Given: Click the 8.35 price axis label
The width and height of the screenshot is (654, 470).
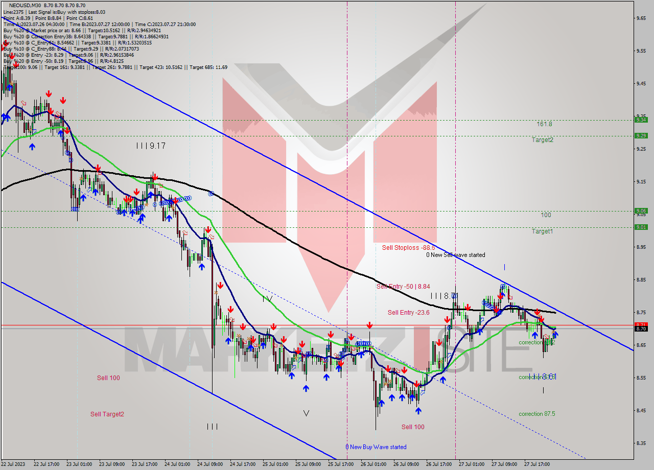Looking at the screenshot, I should 642,443.
